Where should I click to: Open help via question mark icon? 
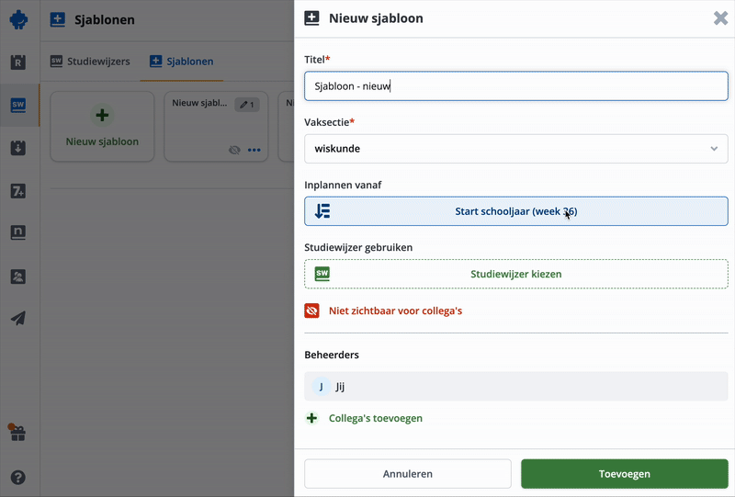[18, 478]
